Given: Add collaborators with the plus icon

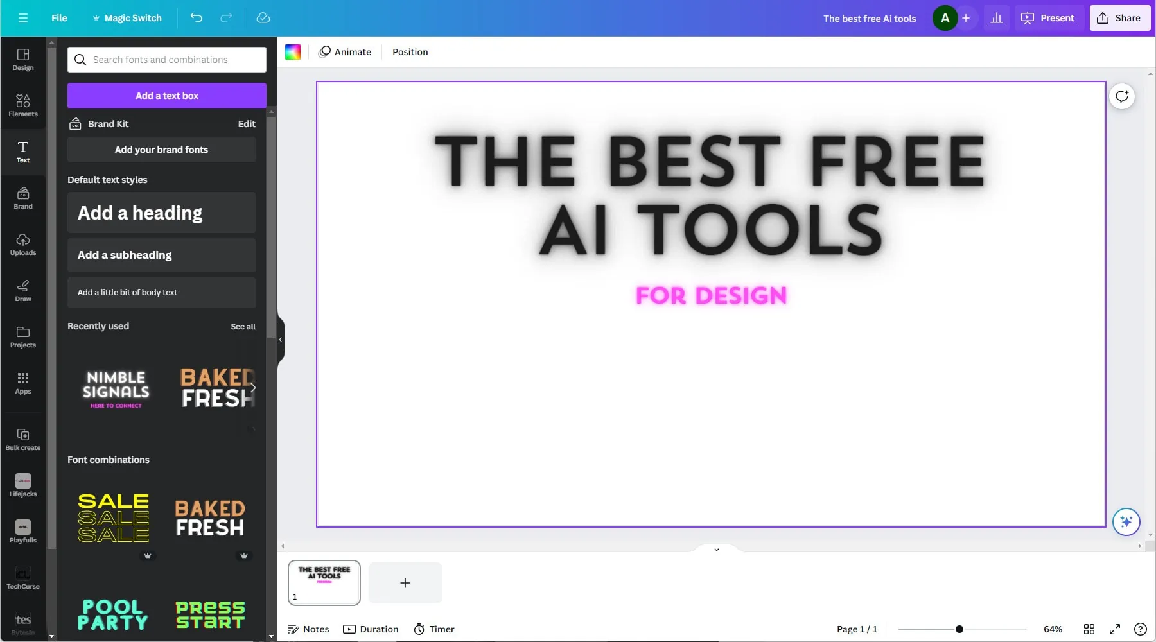Looking at the screenshot, I should click(x=966, y=18).
